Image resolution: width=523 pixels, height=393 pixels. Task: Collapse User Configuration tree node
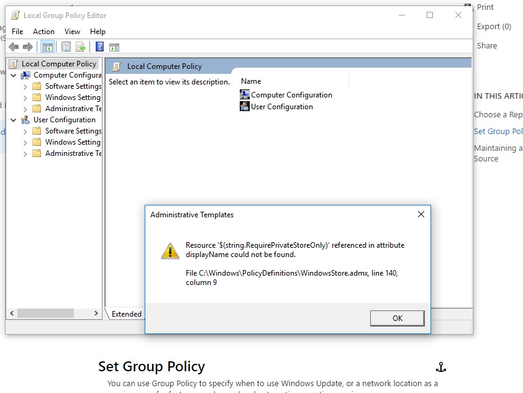pyautogui.click(x=13, y=120)
